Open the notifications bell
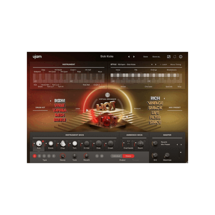 tap(175, 57)
